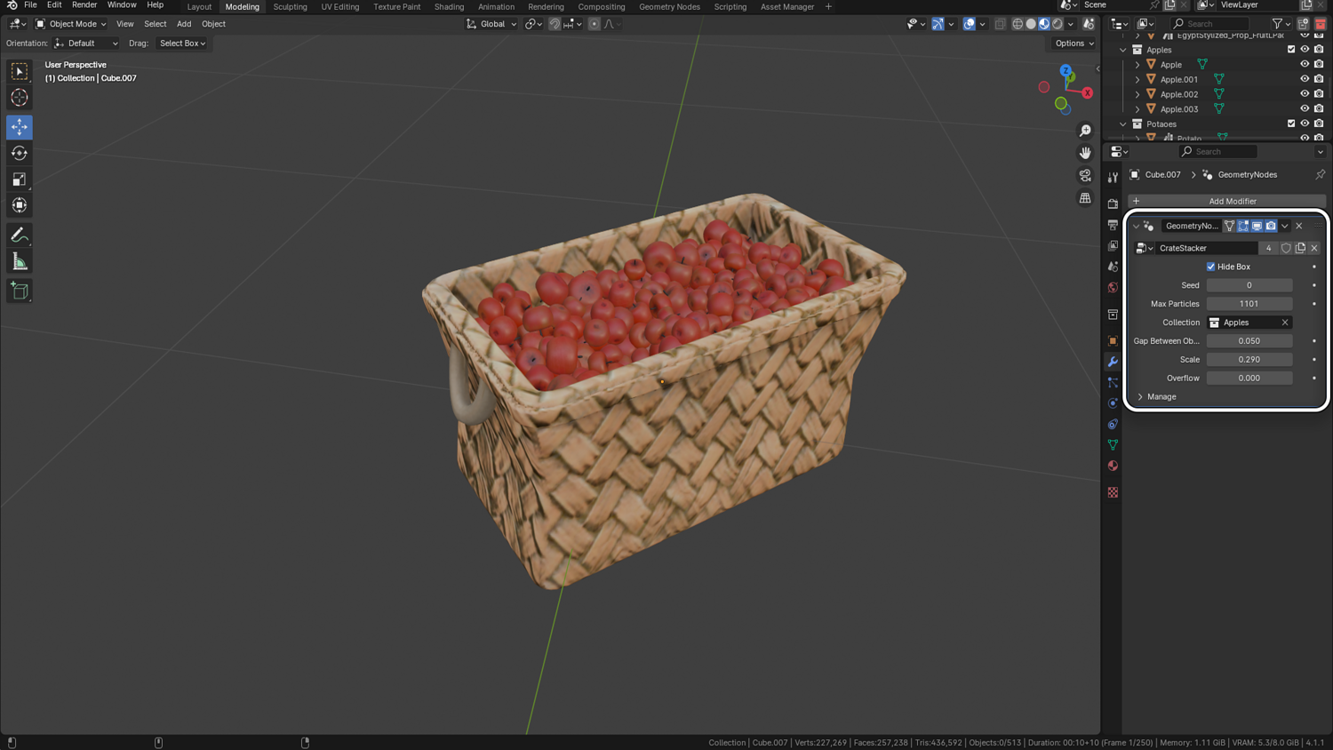Open the Render menu
This screenshot has width=1333, height=750.
tap(84, 5)
